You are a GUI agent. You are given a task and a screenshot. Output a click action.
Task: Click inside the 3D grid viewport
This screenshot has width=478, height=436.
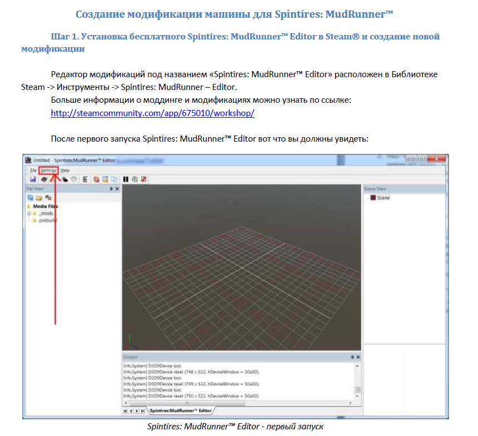pyautogui.click(x=242, y=268)
